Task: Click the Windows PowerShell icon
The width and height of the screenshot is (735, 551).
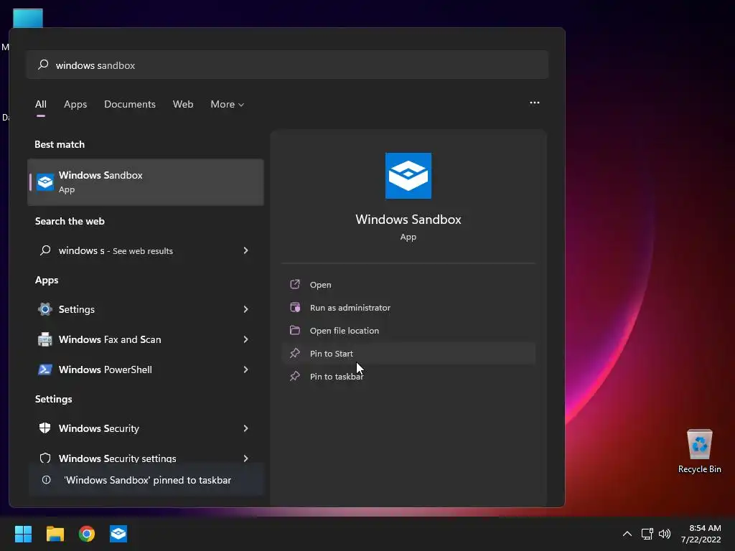Action: (x=45, y=369)
